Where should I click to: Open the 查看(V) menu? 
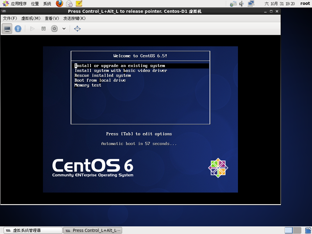click(52, 18)
